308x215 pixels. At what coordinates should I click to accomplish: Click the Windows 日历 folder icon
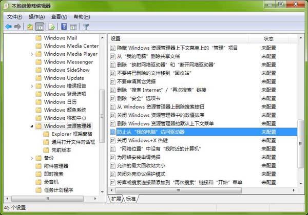point(38,102)
